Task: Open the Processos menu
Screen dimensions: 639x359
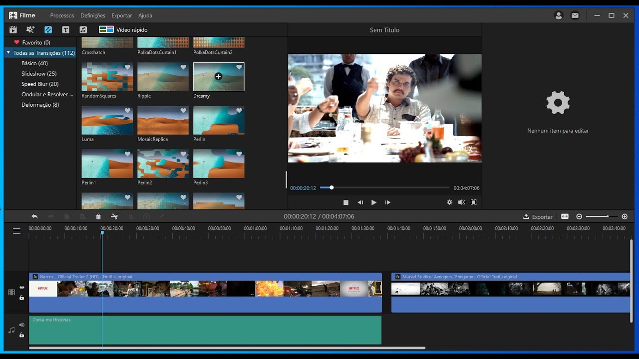Action: tap(62, 15)
